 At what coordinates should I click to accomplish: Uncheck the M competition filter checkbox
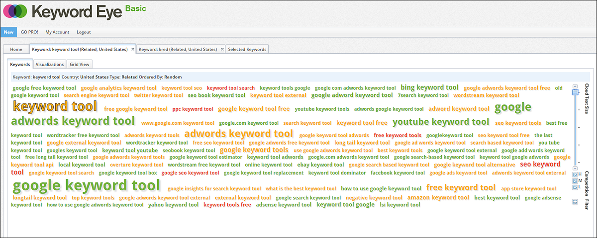(x=575, y=181)
